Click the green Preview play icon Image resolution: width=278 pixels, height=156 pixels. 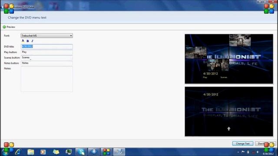4,27
